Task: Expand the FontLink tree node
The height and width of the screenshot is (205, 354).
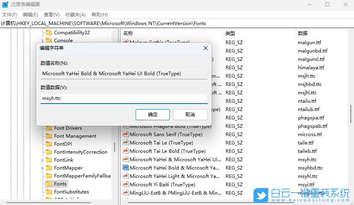Action: pyautogui.click(x=42, y=160)
